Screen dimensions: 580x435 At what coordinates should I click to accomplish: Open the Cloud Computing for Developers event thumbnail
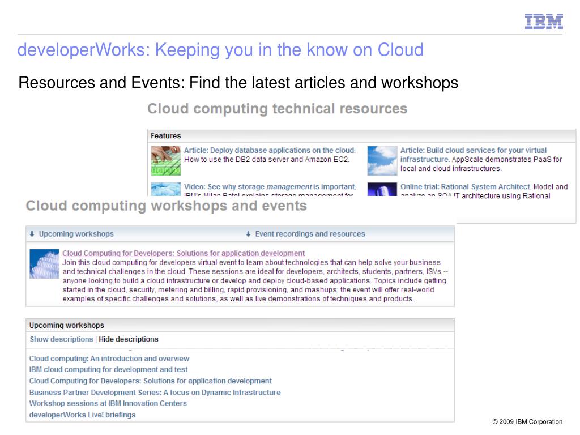[x=44, y=264]
